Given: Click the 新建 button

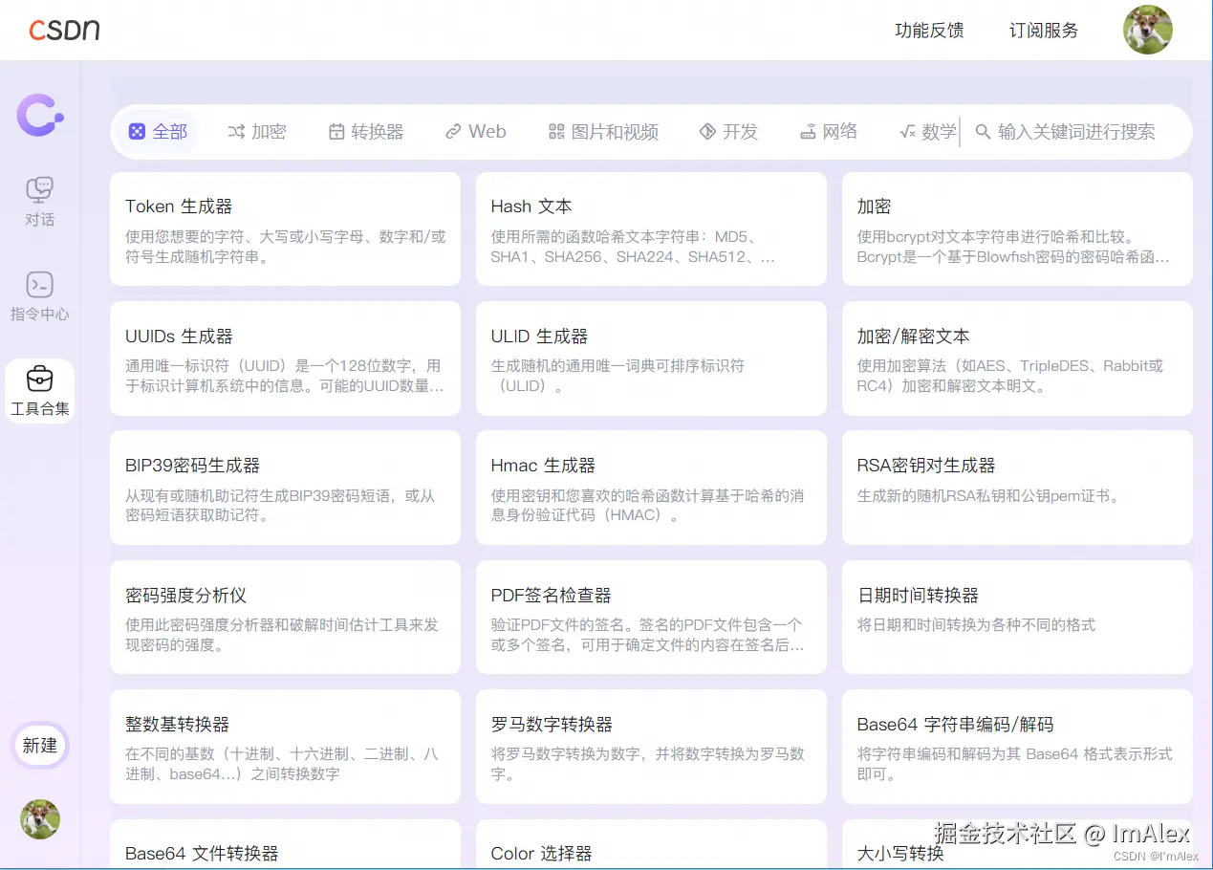Looking at the screenshot, I should (x=40, y=746).
